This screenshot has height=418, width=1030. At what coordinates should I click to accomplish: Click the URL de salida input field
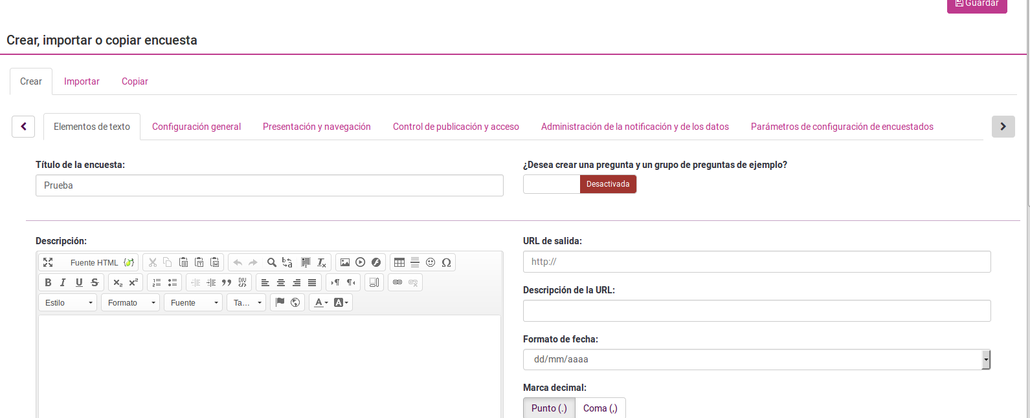[756, 262]
